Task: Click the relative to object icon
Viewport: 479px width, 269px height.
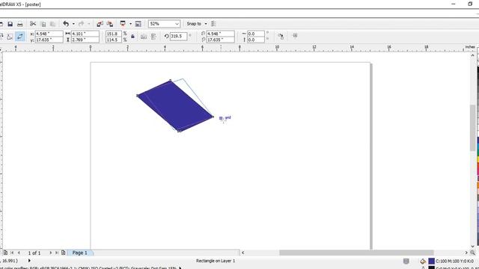Action: (x=295, y=36)
